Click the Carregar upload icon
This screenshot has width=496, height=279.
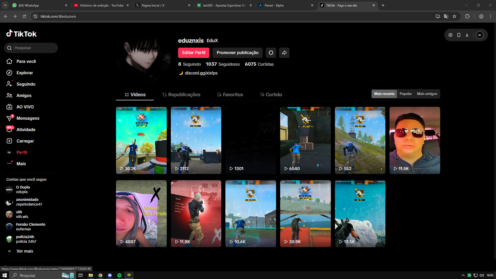click(x=9, y=141)
